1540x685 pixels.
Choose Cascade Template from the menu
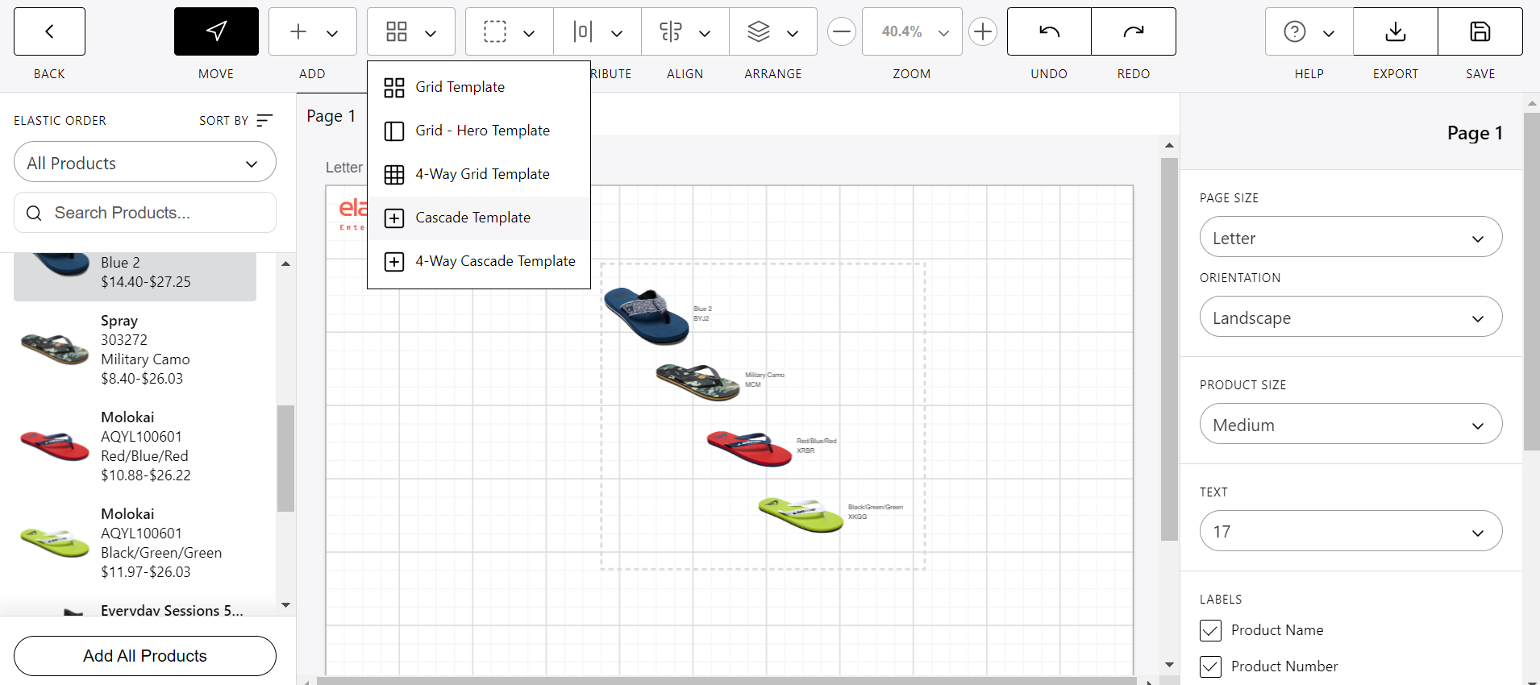pyautogui.click(x=472, y=218)
